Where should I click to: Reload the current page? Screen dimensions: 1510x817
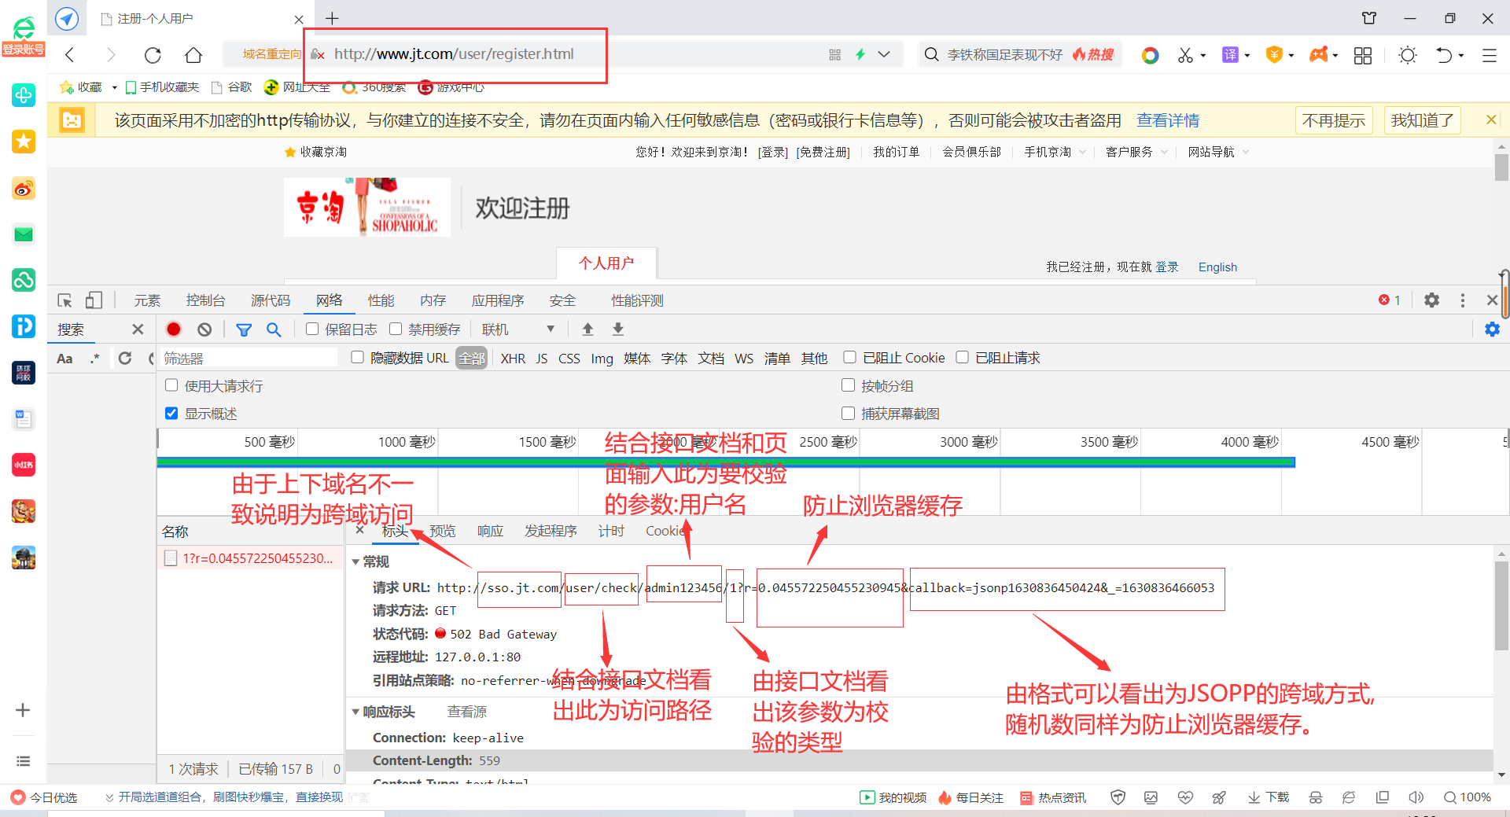point(153,54)
